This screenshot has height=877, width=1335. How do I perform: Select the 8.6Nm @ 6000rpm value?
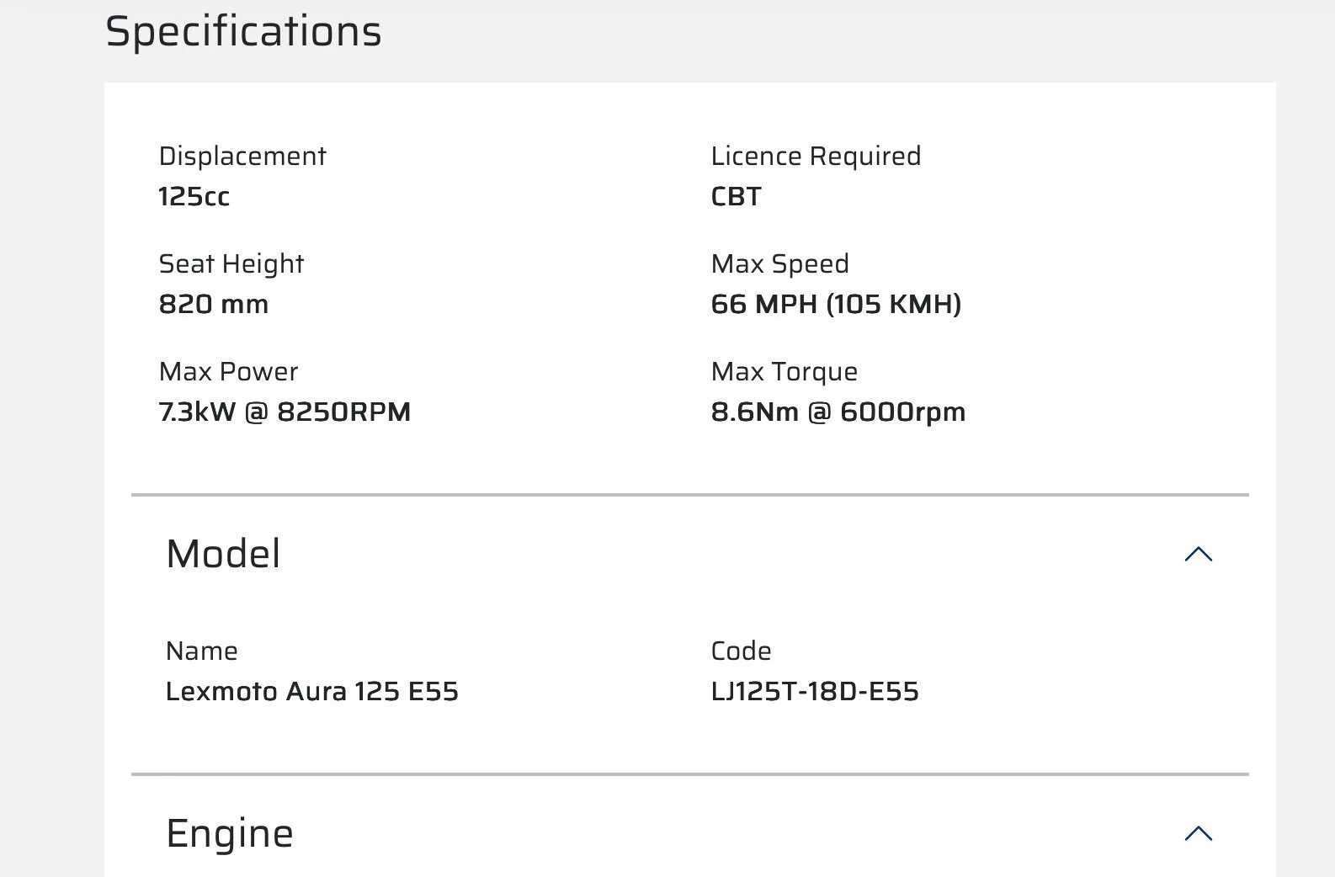tap(838, 412)
